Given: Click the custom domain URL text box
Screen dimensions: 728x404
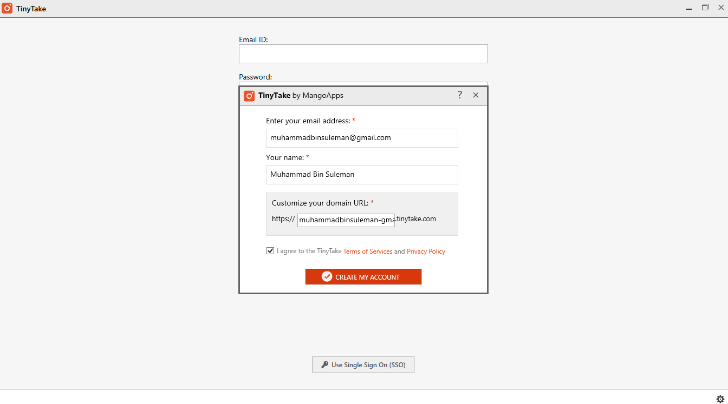Looking at the screenshot, I should (346, 220).
